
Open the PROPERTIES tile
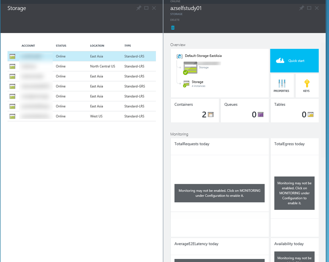point(282,85)
